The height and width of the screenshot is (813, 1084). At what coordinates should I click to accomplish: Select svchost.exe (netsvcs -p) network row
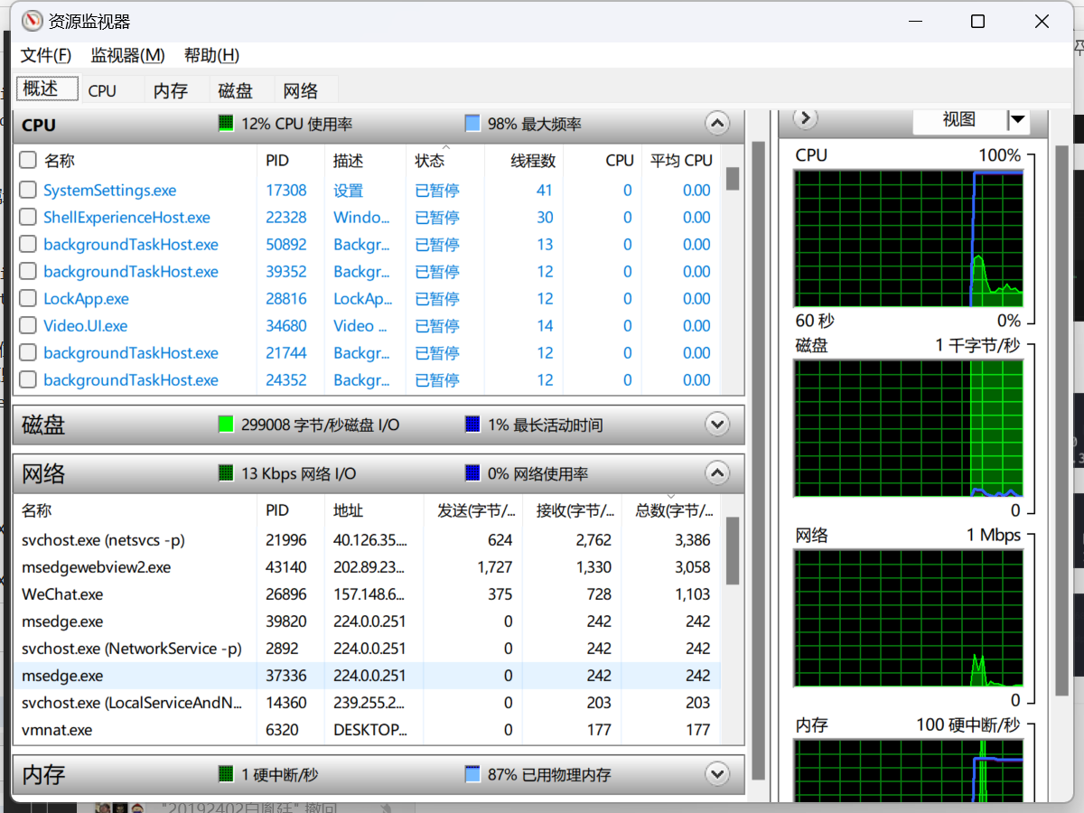tap(369, 540)
